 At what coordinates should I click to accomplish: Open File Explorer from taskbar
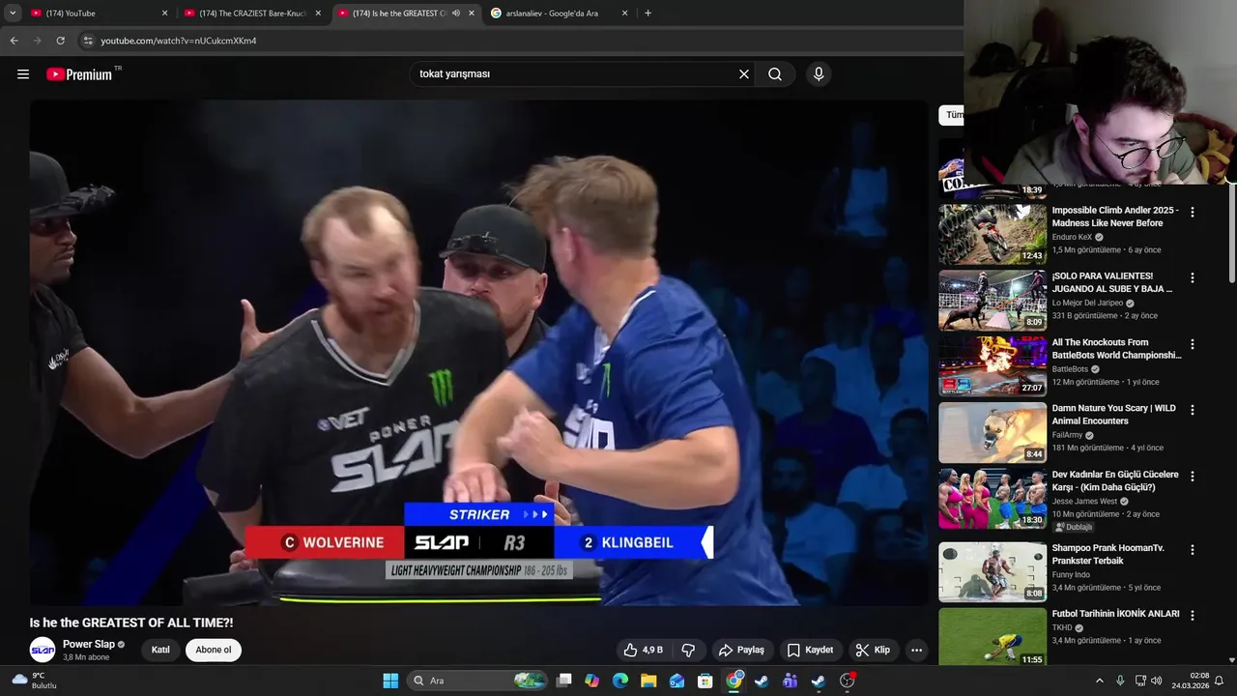648,681
